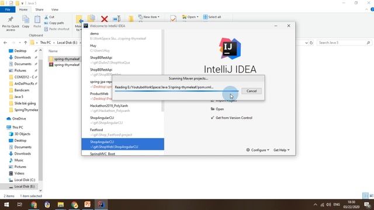
Task: Open Videos in navigation pane
Action: click(19, 173)
